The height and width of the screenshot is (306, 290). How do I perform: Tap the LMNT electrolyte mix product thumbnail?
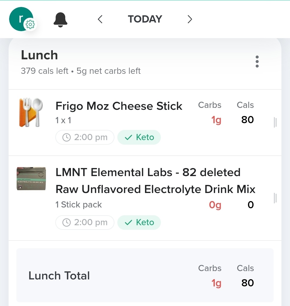coord(31,179)
